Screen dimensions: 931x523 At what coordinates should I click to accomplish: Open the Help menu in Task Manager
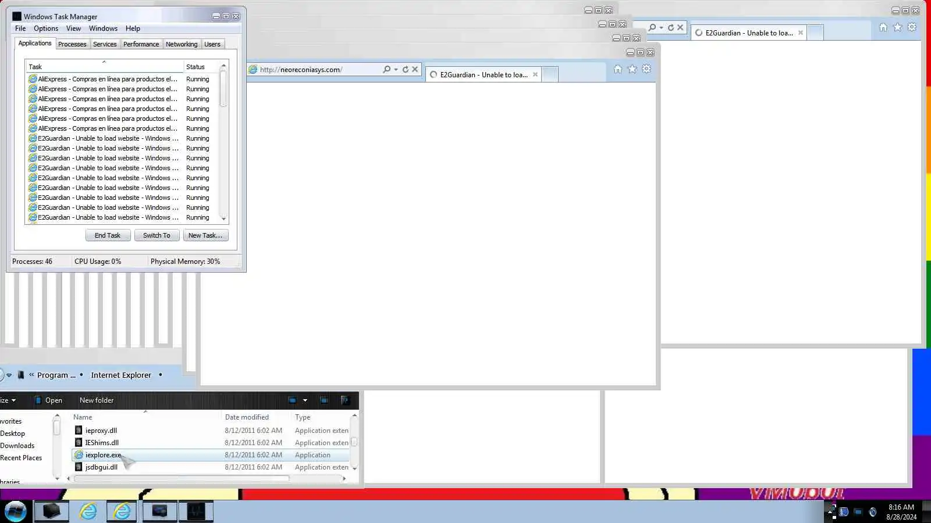(133, 28)
